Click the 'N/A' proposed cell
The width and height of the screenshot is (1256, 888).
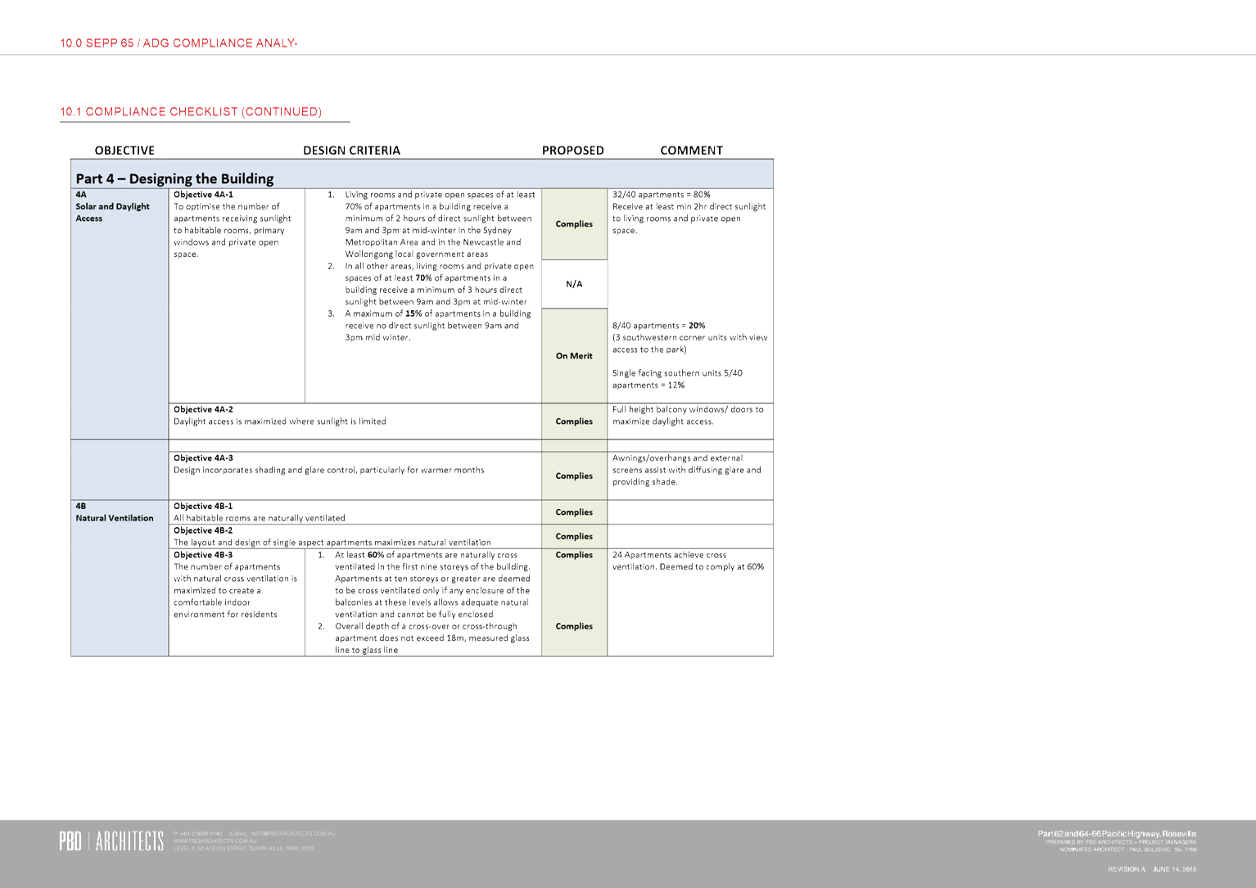coord(574,284)
